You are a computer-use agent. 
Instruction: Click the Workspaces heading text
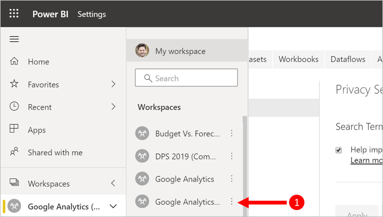159,107
